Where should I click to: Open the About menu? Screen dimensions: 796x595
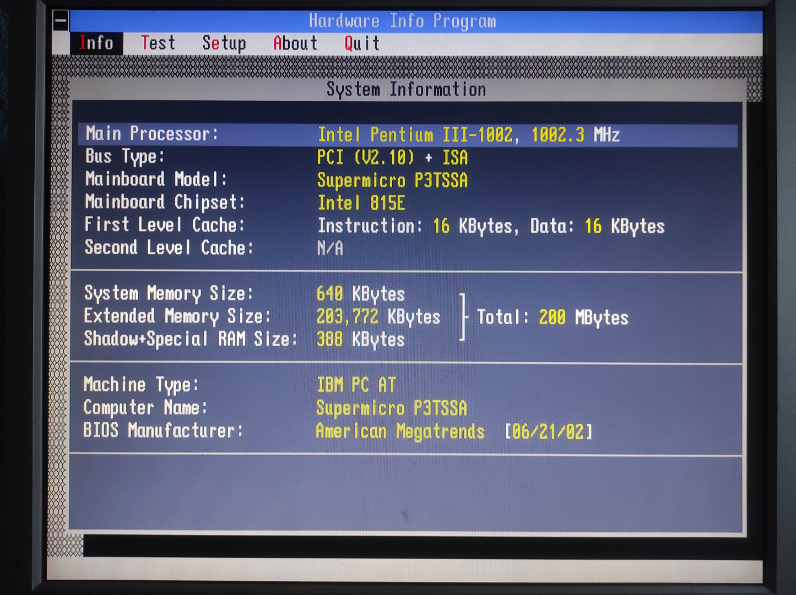(295, 43)
